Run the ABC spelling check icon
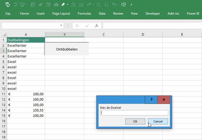 [x=15, y=5]
